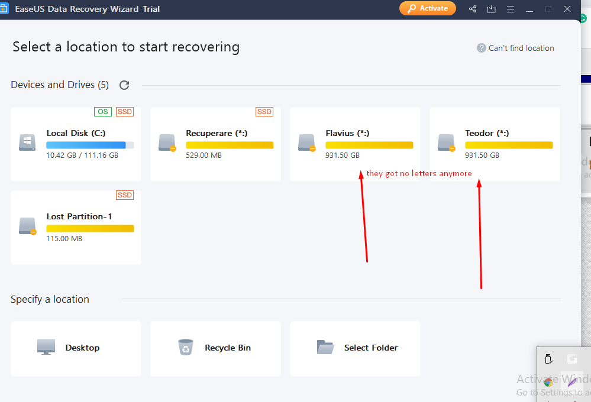Click 10.42 GB / 111.16 GB text
The height and width of the screenshot is (402, 591).
[82, 155]
